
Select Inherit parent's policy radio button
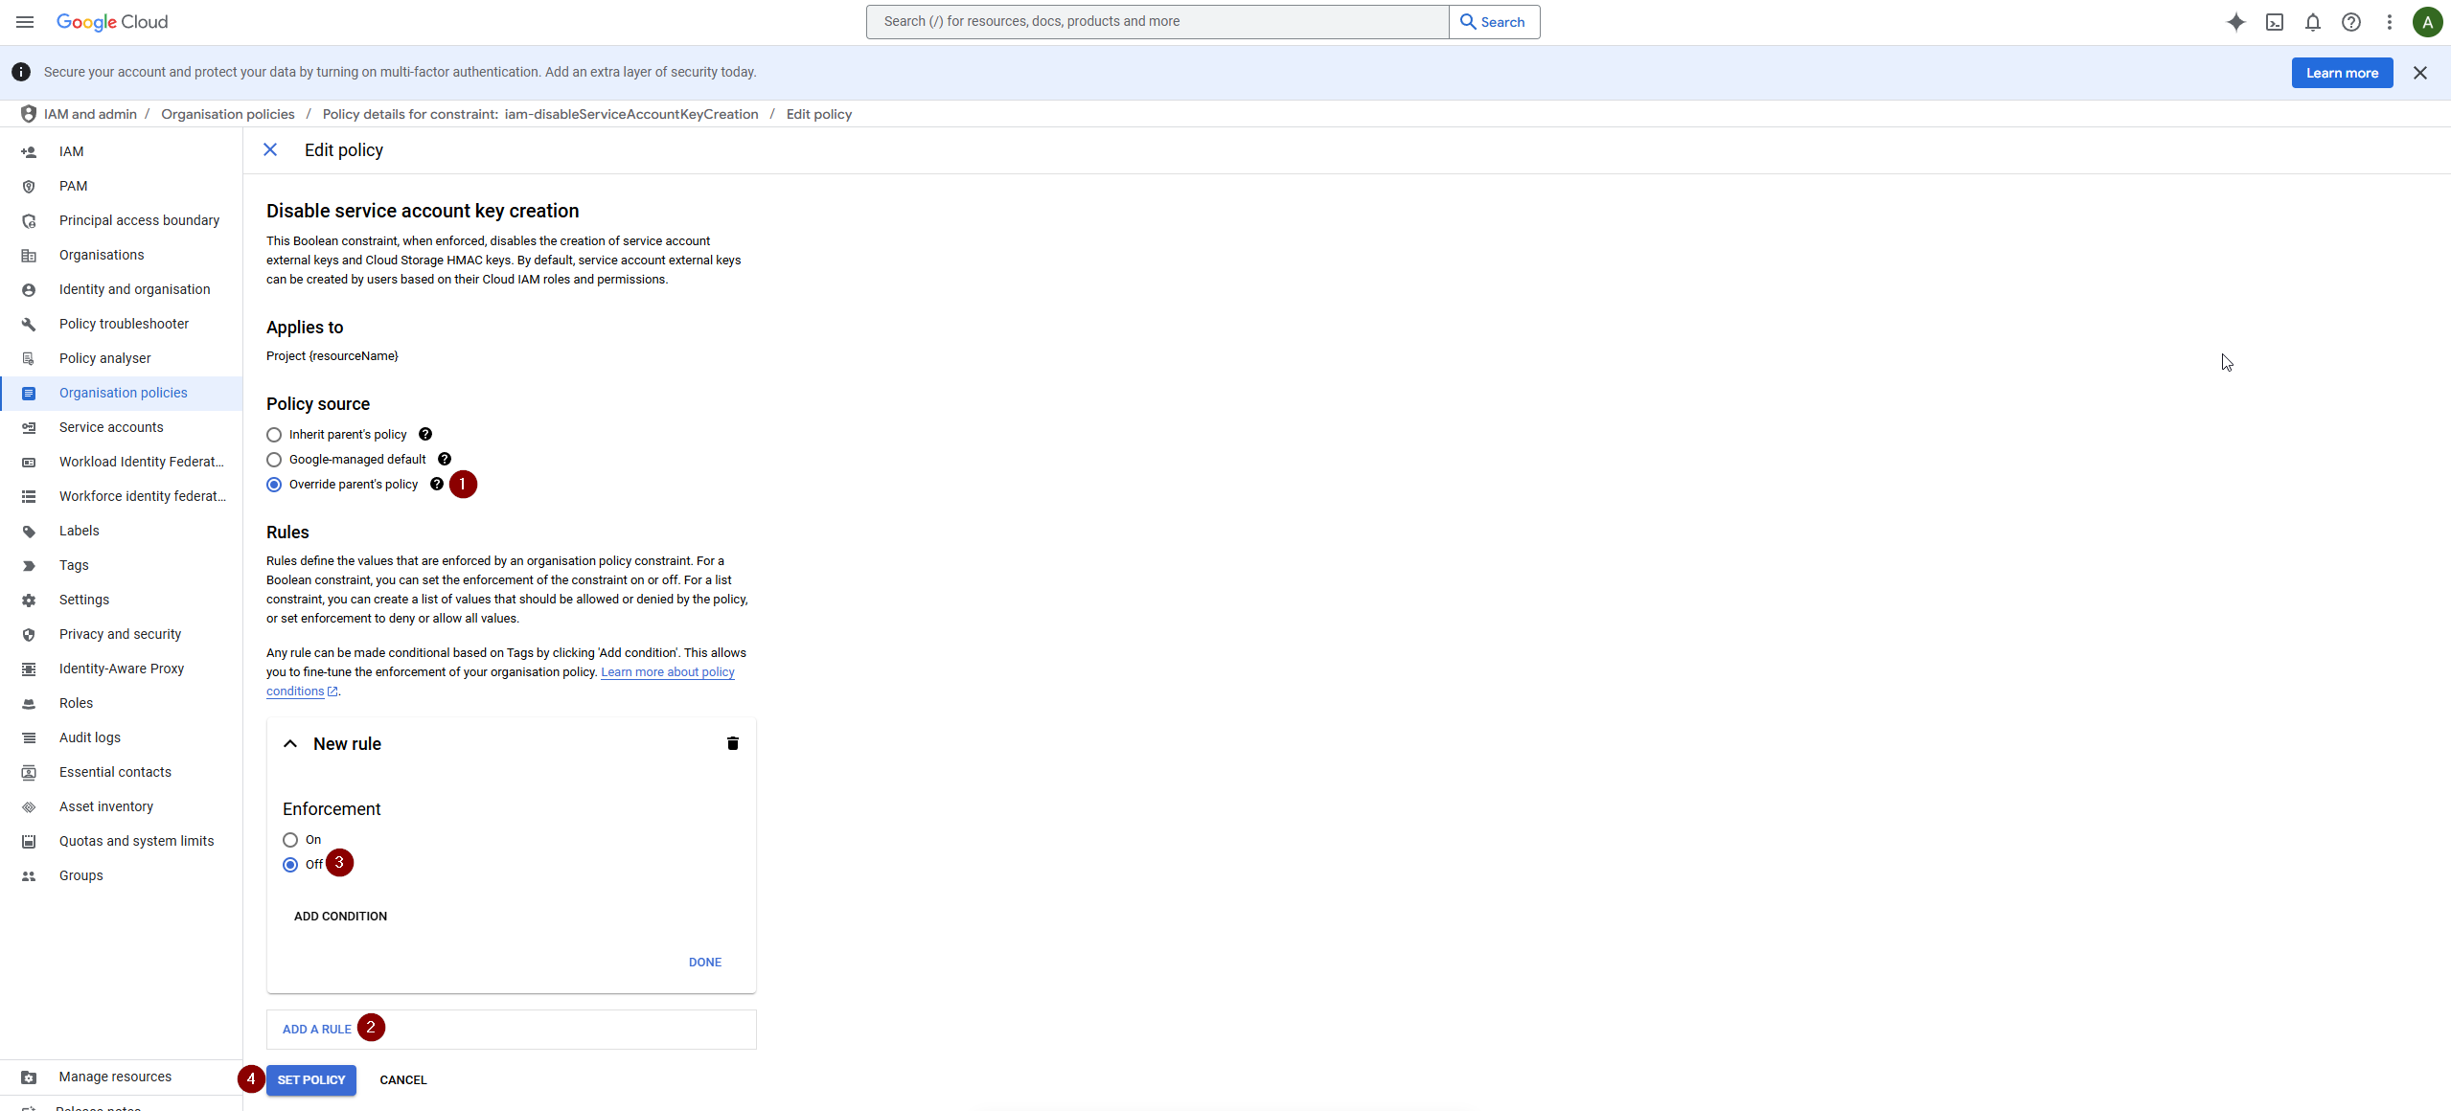(x=274, y=435)
